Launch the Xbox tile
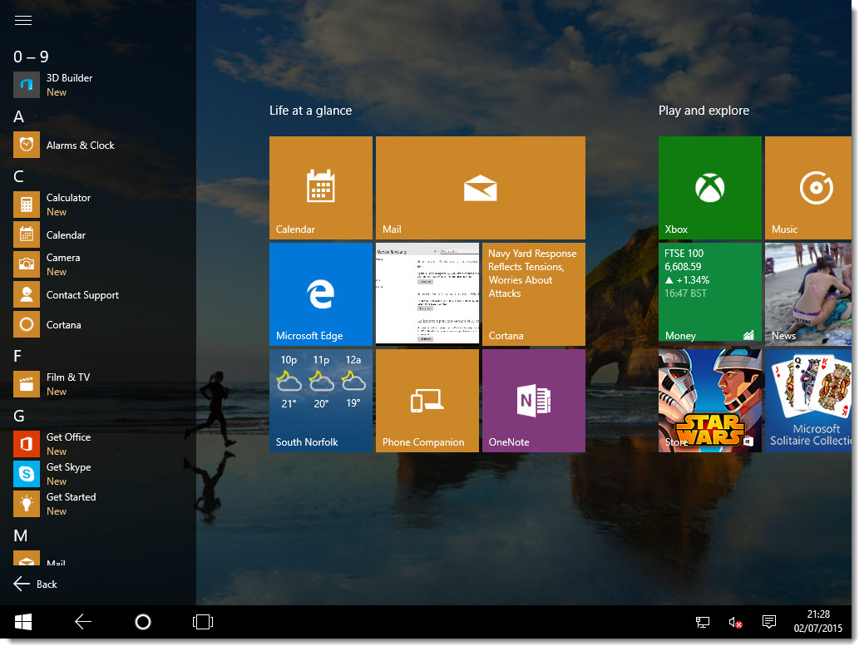This screenshot has height=651, width=864. pos(709,187)
